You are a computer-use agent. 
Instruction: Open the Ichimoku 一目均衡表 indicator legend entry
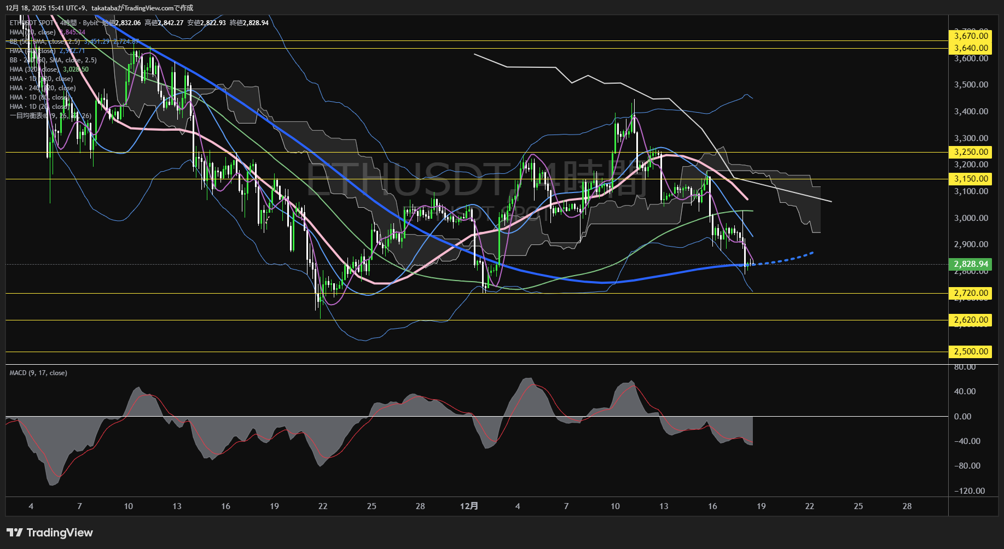(50, 116)
